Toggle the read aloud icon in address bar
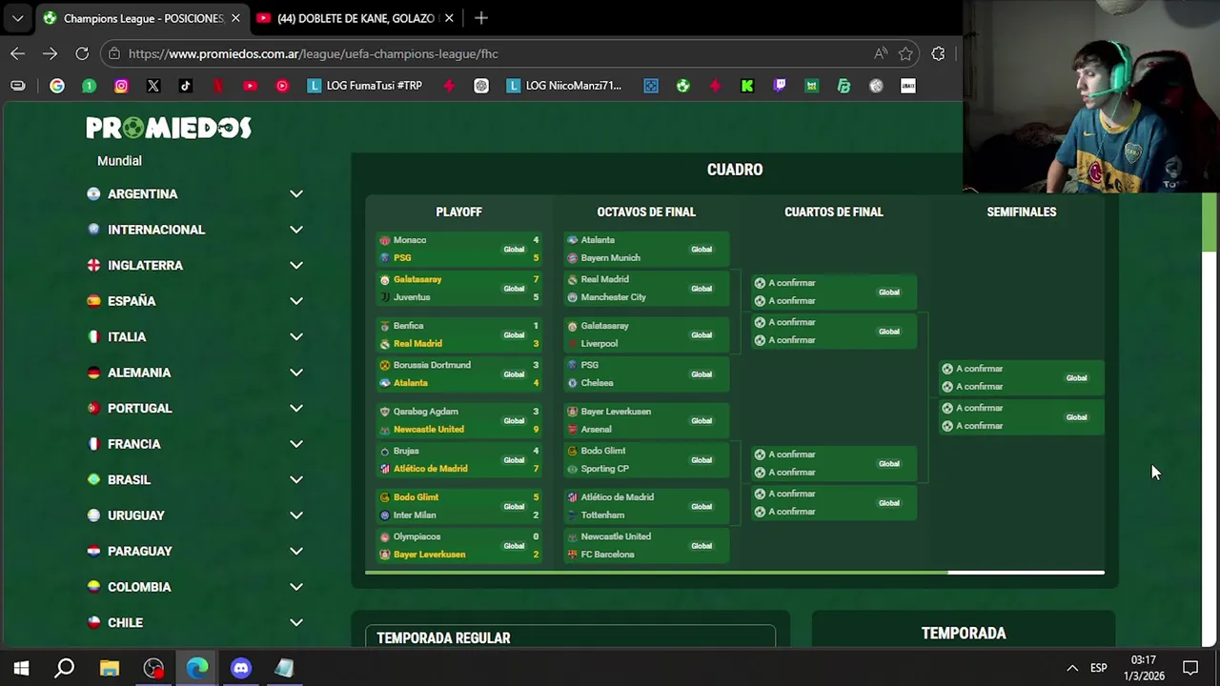Viewport: 1220px width, 686px height. 881,53
